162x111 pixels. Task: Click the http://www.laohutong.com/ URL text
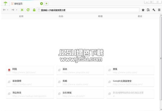(128, 84)
